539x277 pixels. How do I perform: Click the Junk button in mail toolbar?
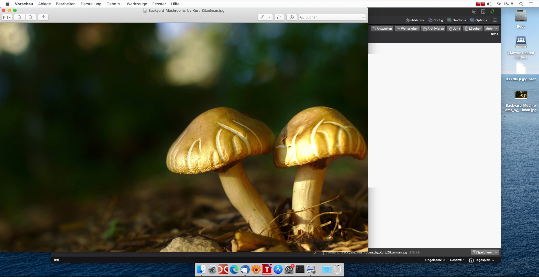[454, 29]
